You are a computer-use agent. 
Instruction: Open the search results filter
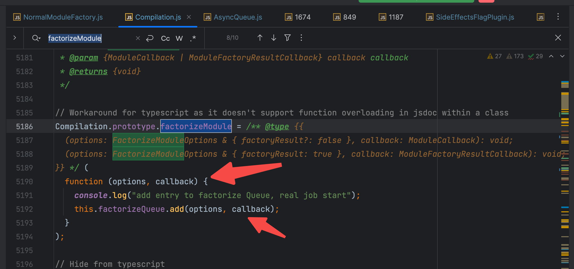click(x=287, y=38)
